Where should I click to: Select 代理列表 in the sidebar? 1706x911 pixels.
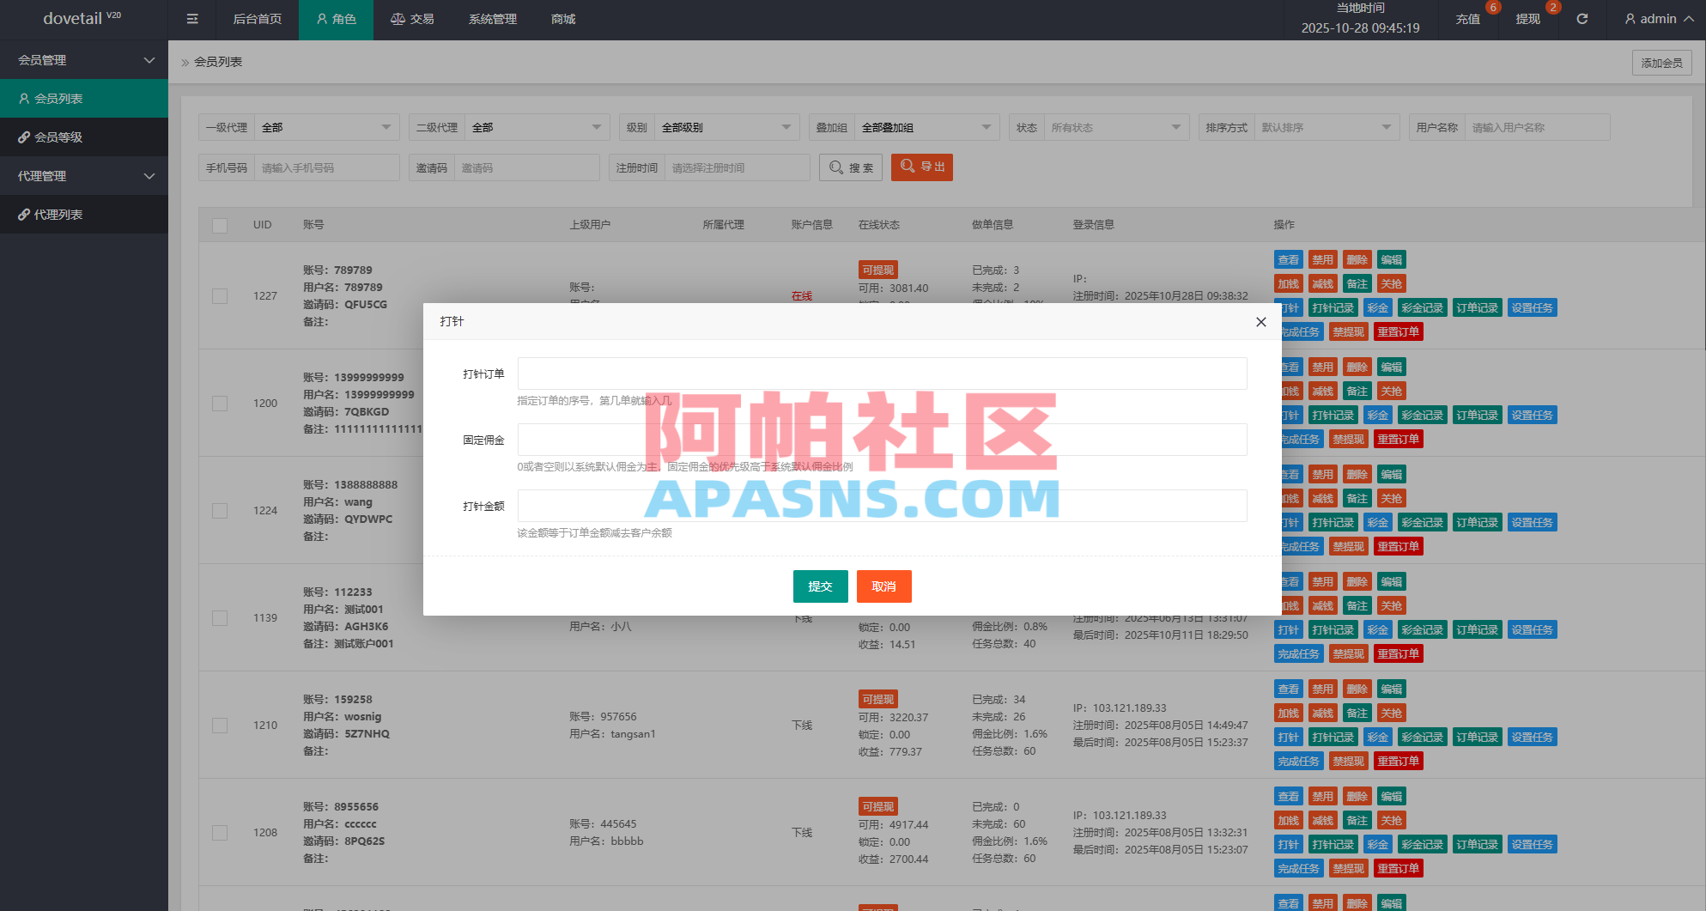(x=84, y=215)
